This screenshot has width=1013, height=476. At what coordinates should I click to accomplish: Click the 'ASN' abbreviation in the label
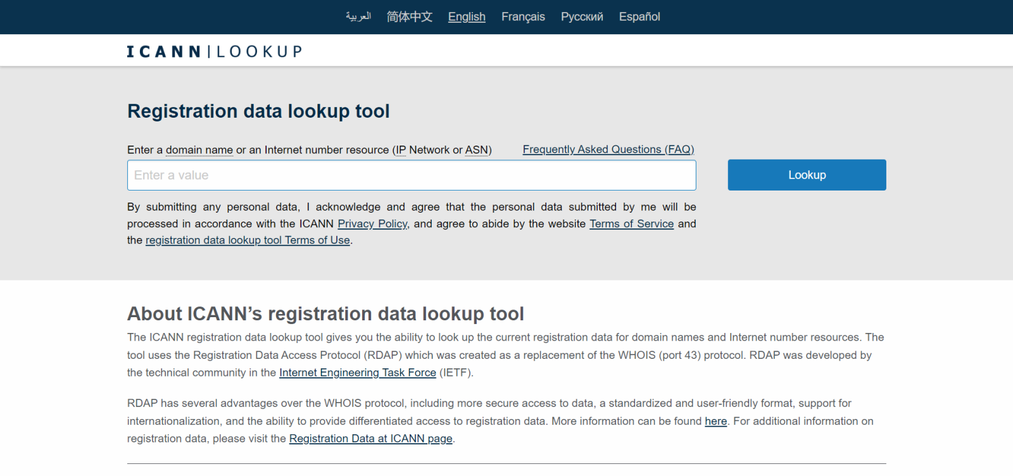tap(476, 150)
